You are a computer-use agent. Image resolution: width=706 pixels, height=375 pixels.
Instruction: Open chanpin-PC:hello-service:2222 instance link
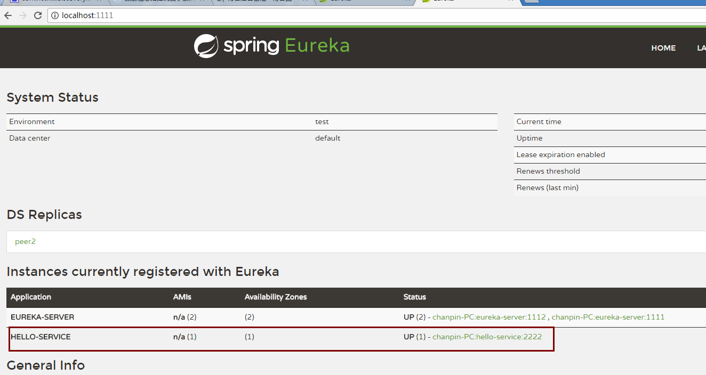click(x=487, y=337)
